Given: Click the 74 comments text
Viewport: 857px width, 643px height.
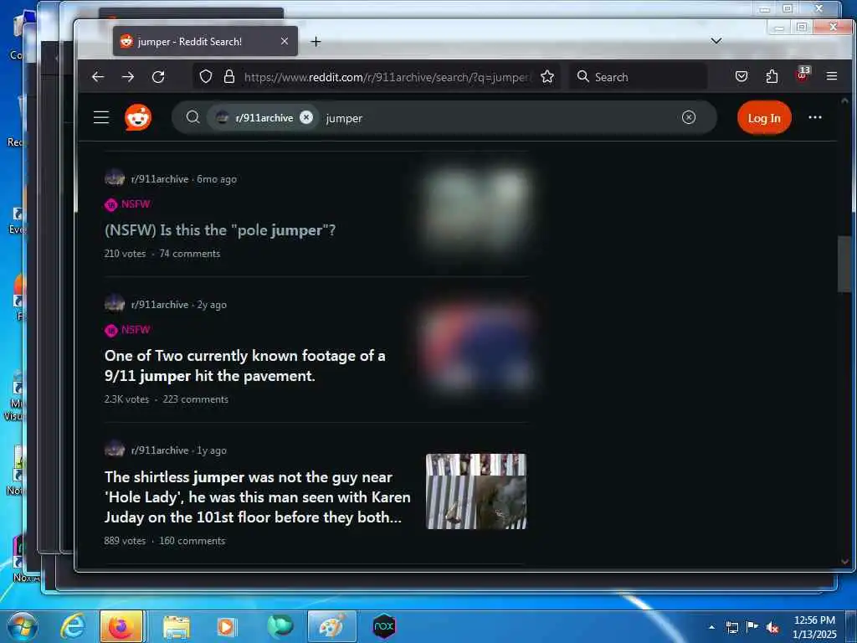Looking at the screenshot, I should click(x=190, y=253).
